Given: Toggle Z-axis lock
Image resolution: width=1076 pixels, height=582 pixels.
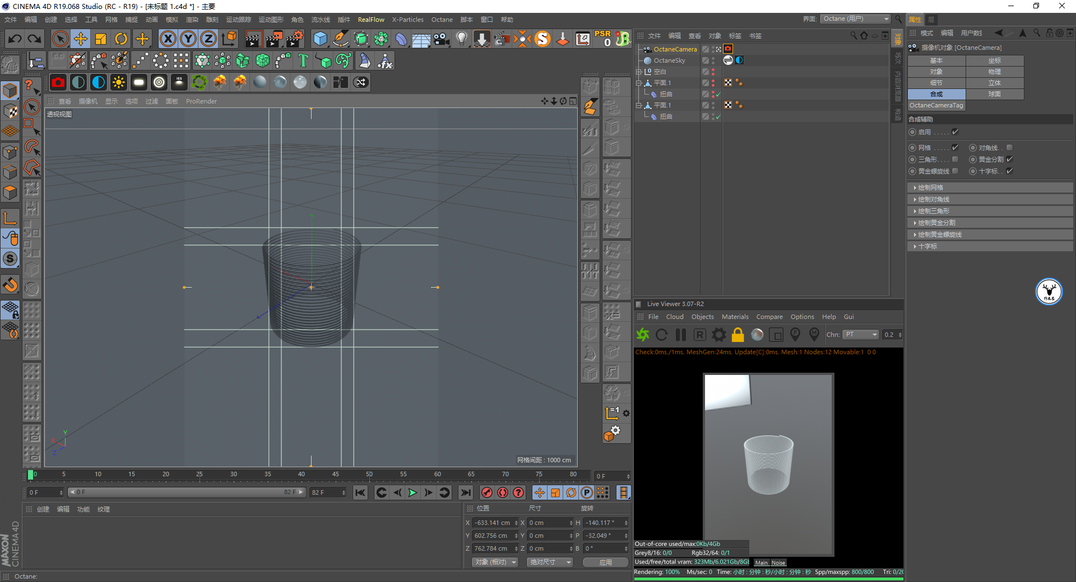Looking at the screenshot, I should tap(208, 39).
